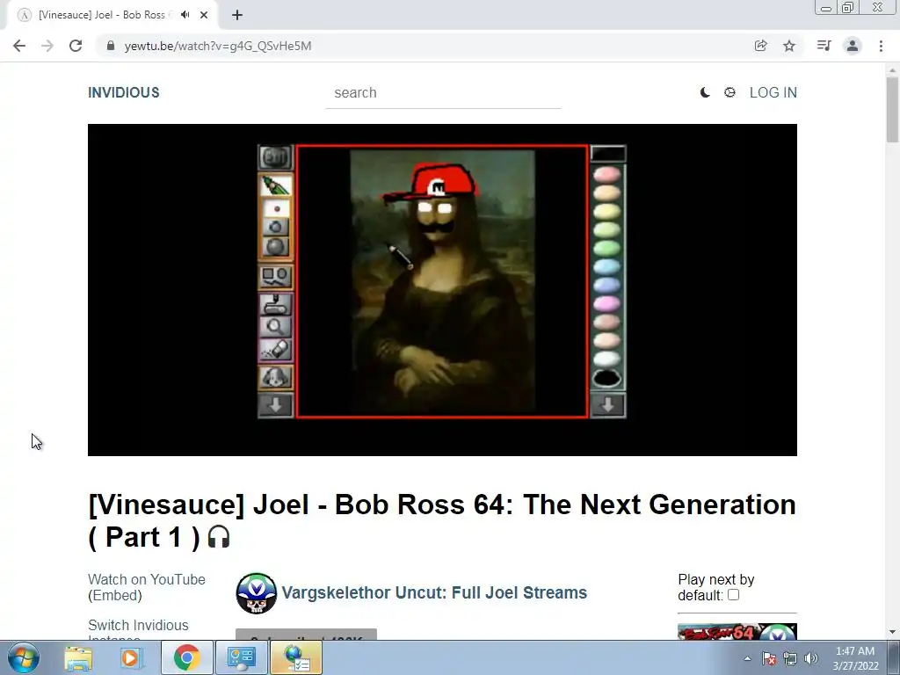
Task: Open the Windows Start menu
Action: click(24, 657)
